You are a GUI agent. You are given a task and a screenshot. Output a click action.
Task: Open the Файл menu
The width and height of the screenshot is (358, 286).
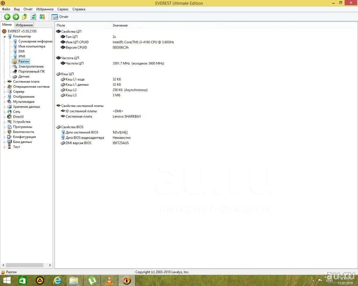(x=6, y=9)
